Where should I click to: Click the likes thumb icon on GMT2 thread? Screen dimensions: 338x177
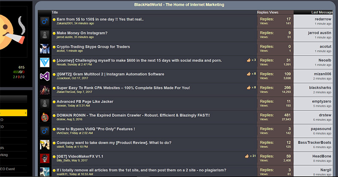click(x=249, y=74)
